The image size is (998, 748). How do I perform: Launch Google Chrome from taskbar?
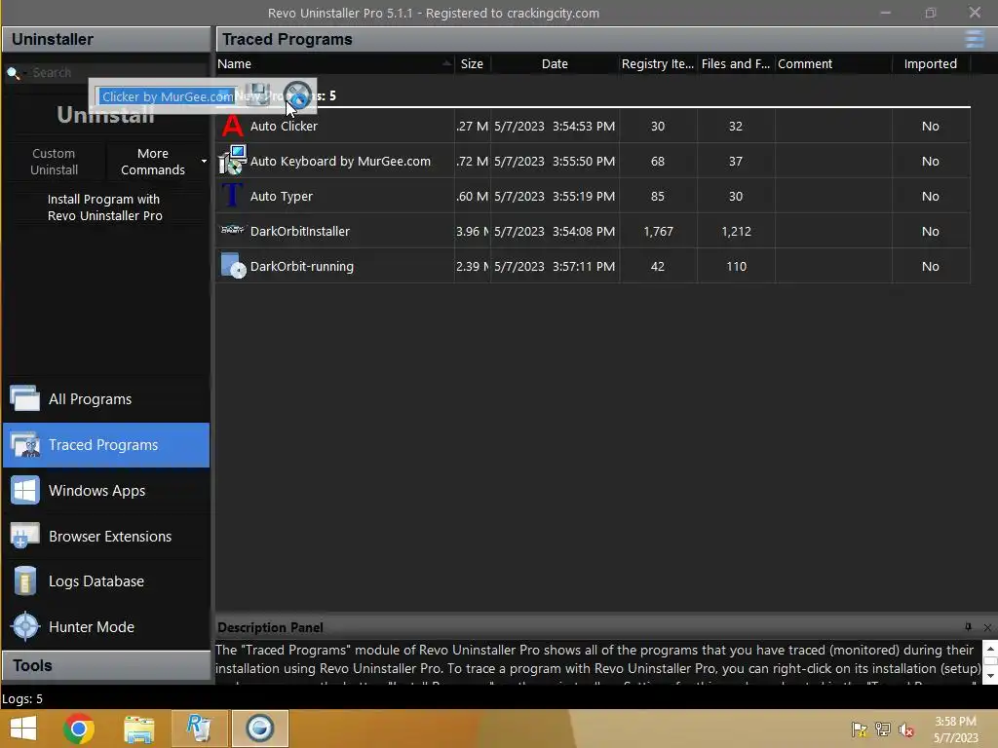pyautogui.click(x=79, y=729)
